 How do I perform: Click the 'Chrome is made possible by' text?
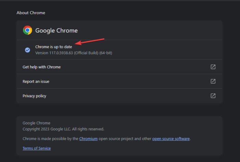[50, 139]
